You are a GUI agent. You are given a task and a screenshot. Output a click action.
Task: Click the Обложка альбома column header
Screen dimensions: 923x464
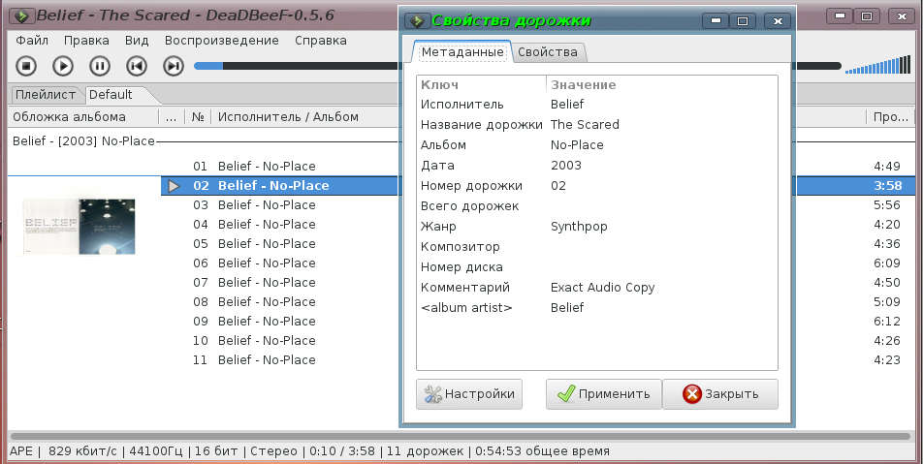tap(83, 116)
